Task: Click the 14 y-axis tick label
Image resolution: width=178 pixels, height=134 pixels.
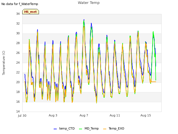Action: tap(18, 111)
